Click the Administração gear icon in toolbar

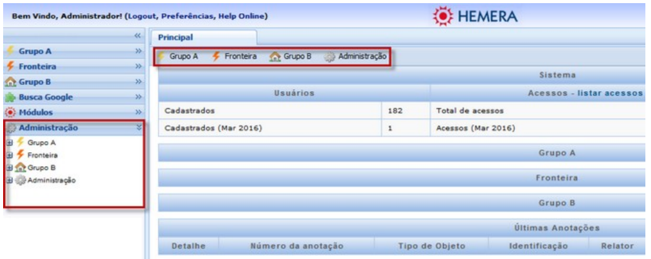(330, 56)
